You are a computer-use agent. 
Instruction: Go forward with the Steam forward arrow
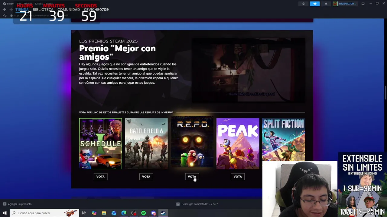(x=11, y=10)
